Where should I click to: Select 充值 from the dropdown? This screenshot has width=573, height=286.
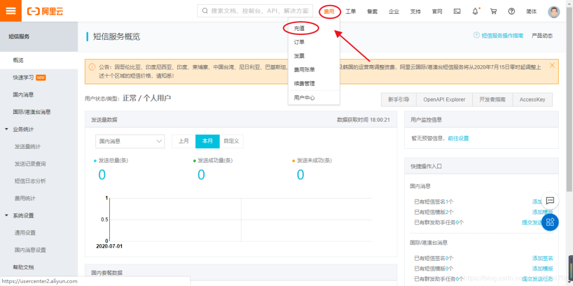tap(299, 28)
